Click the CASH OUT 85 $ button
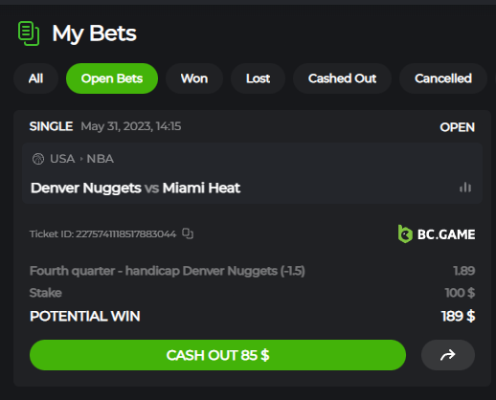 tap(217, 355)
